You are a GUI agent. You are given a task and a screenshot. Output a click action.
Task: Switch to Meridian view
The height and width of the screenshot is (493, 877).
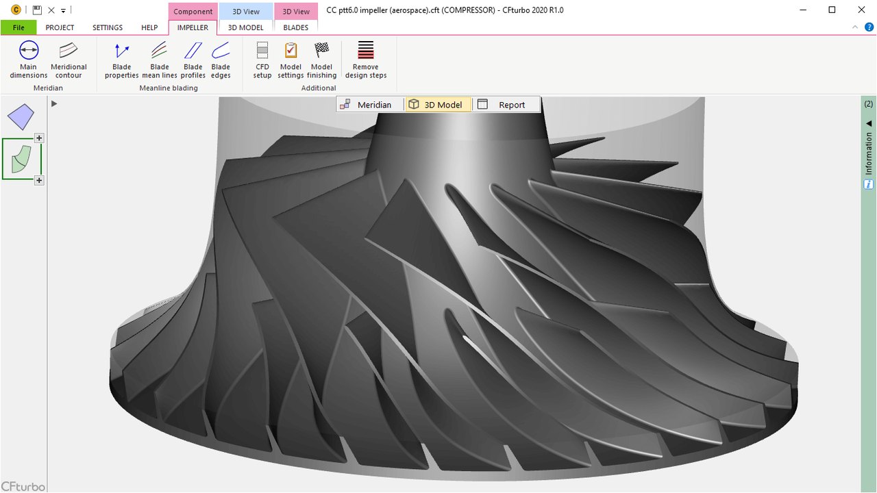[x=367, y=105]
